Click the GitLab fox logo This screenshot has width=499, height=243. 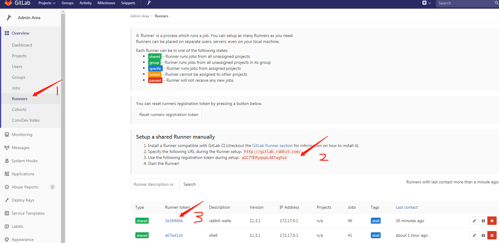pos(8,3)
